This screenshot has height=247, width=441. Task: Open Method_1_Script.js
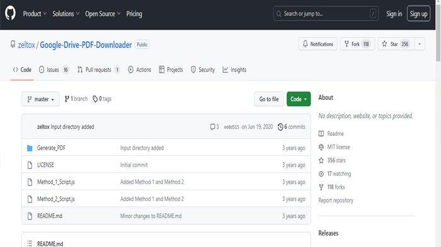point(56,182)
